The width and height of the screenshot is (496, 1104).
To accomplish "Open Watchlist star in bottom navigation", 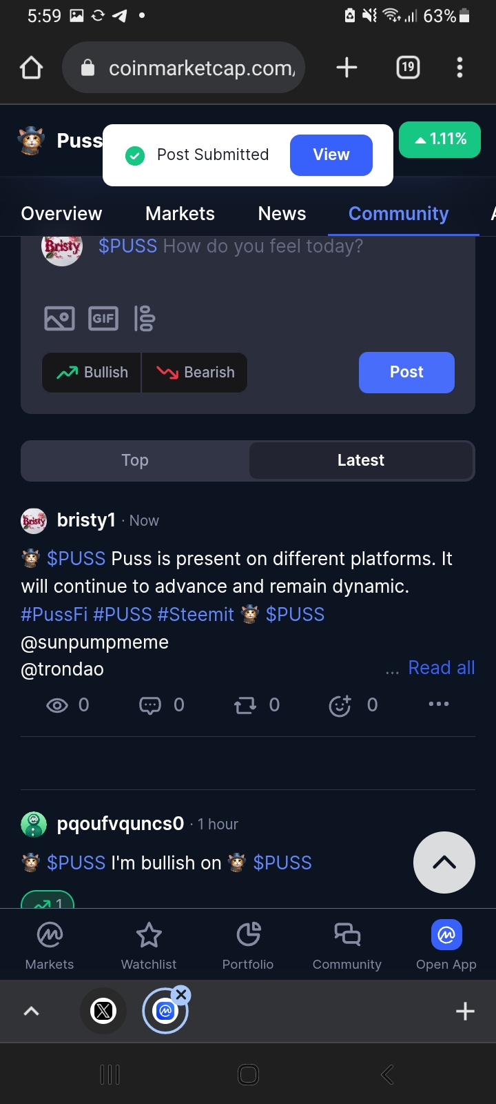I will pyautogui.click(x=149, y=945).
